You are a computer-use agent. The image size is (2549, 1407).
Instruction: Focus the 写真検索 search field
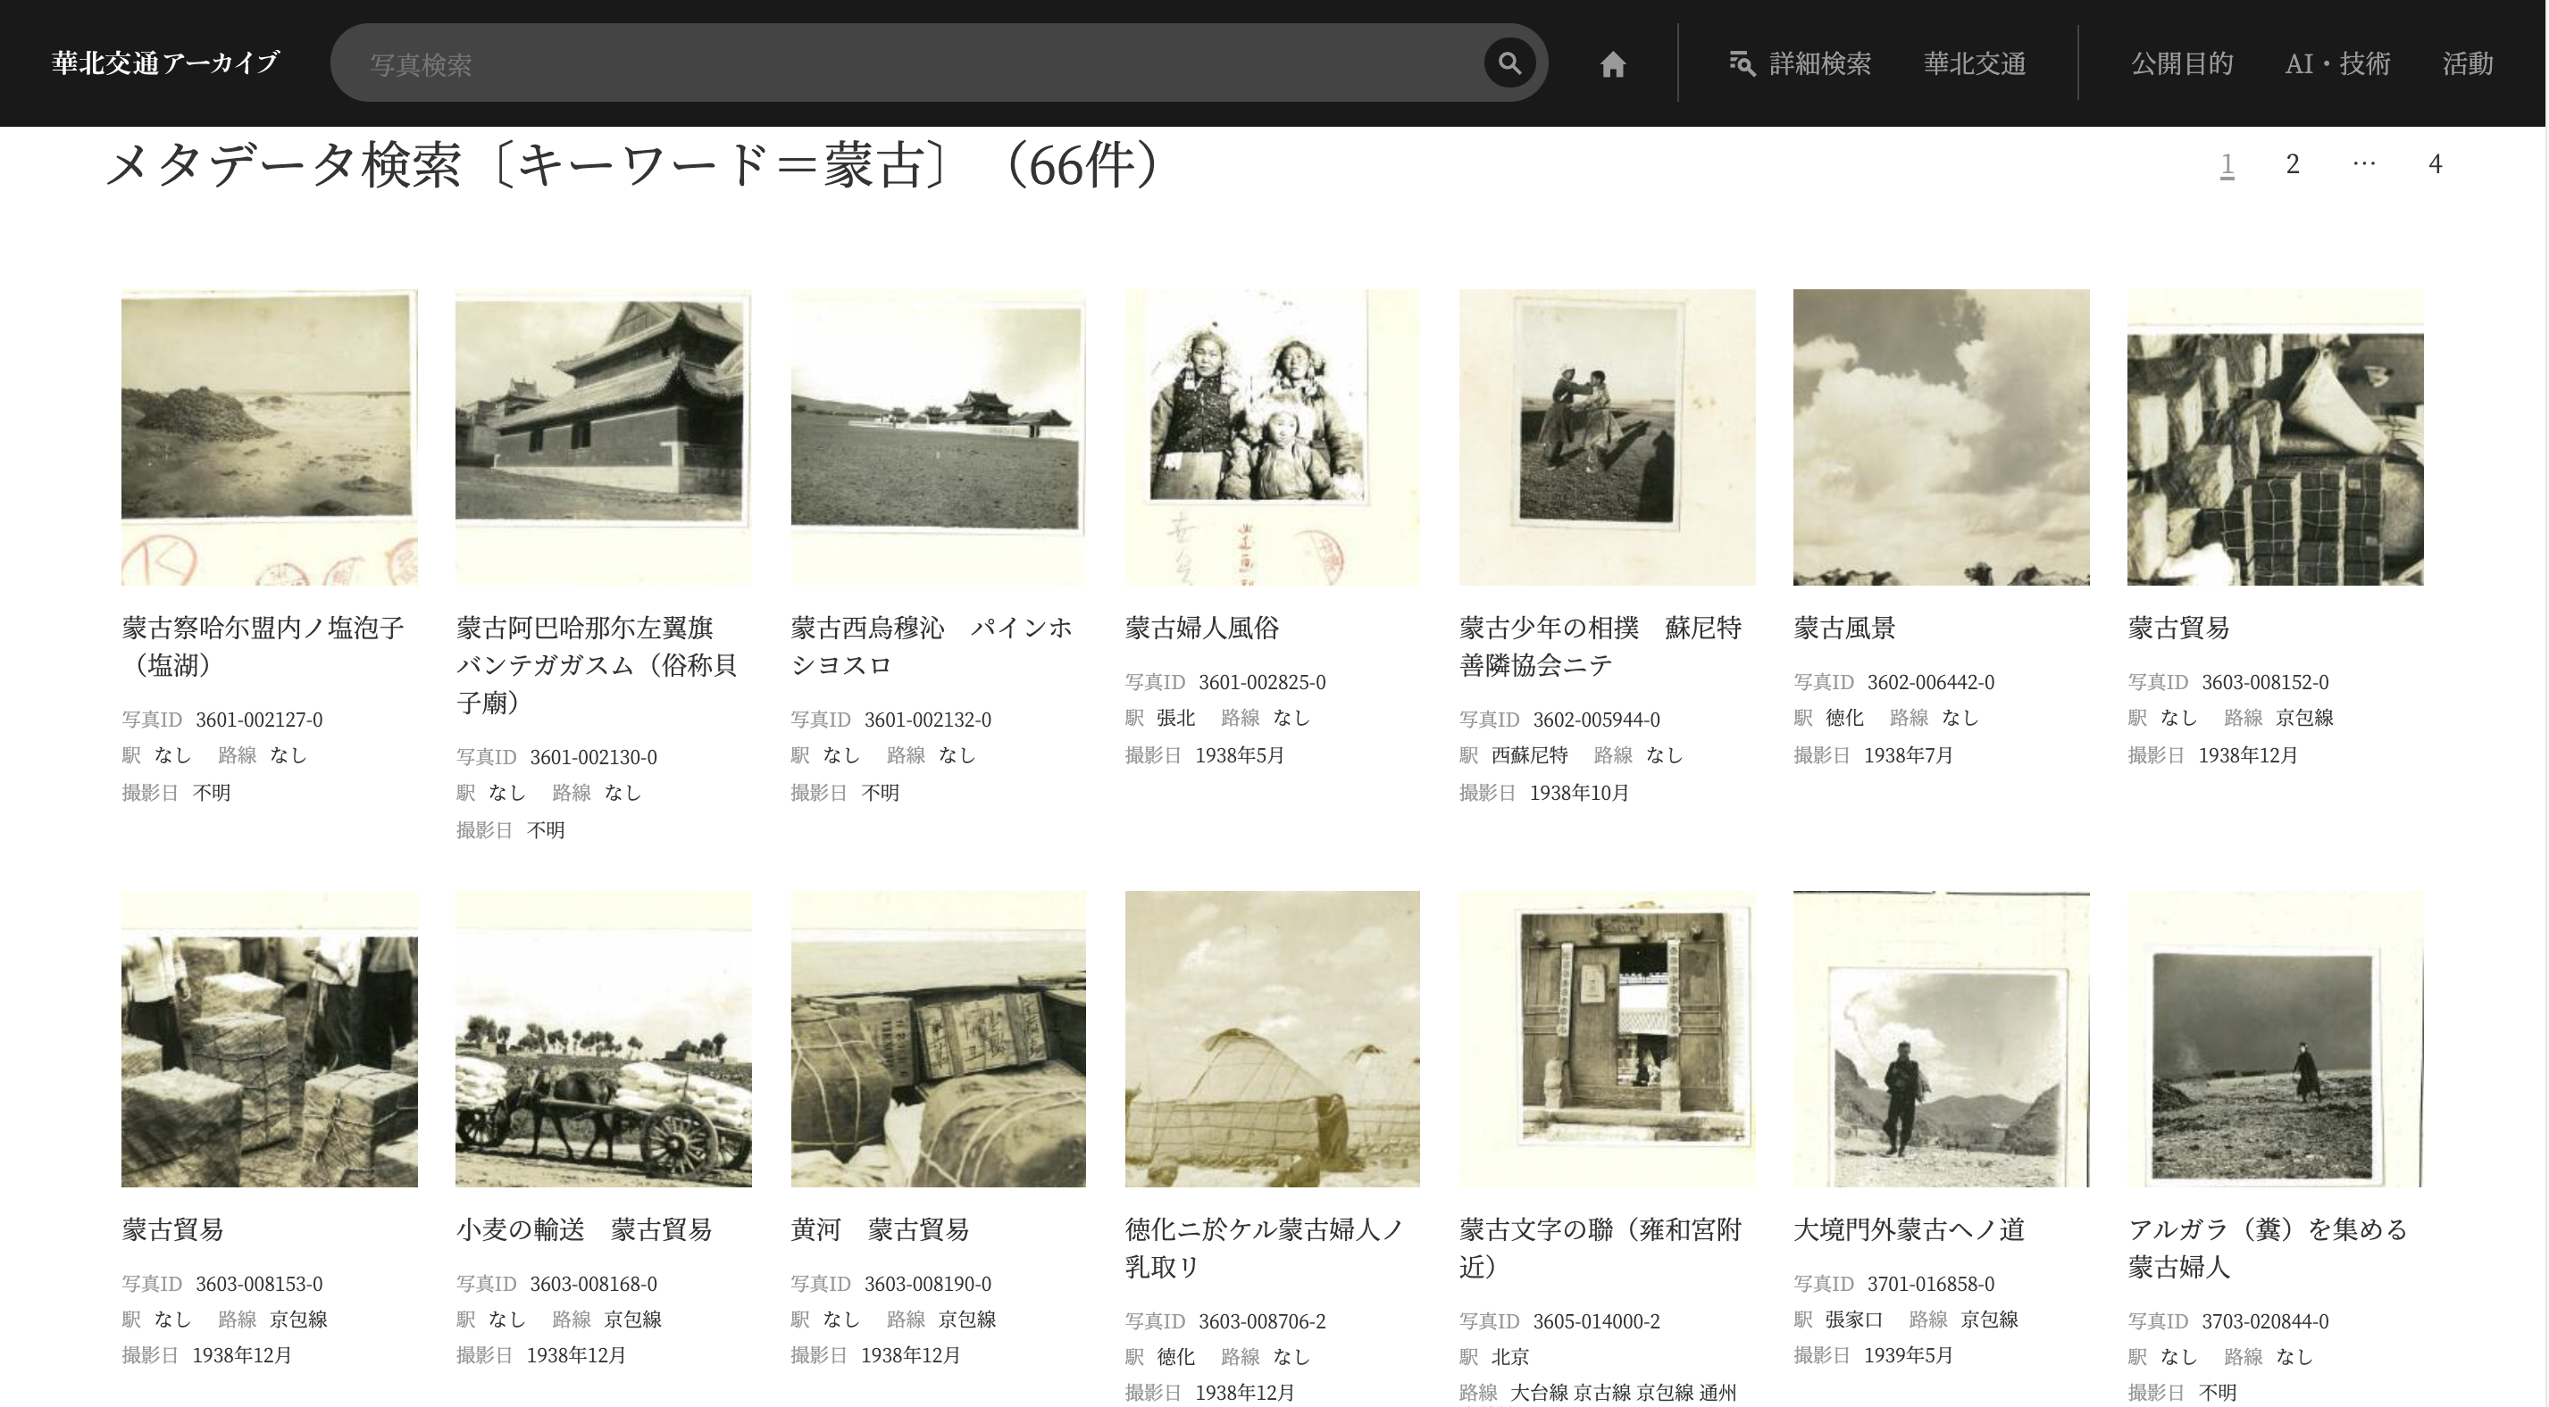click(x=910, y=64)
